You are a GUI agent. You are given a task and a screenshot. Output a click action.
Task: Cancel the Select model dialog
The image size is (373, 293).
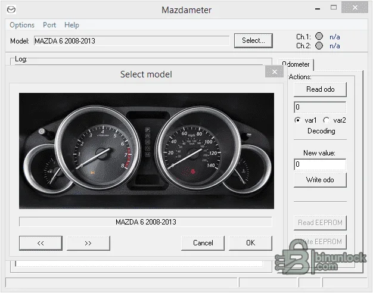coord(203,243)
